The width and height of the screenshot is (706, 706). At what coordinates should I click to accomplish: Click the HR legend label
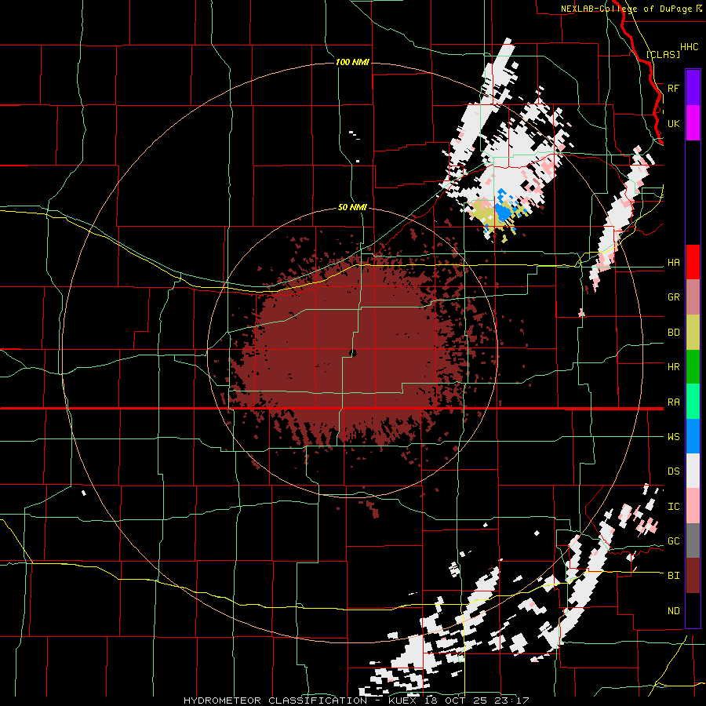673,367
